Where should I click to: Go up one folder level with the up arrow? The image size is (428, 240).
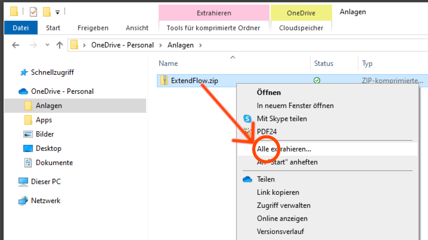click(60, 45)
